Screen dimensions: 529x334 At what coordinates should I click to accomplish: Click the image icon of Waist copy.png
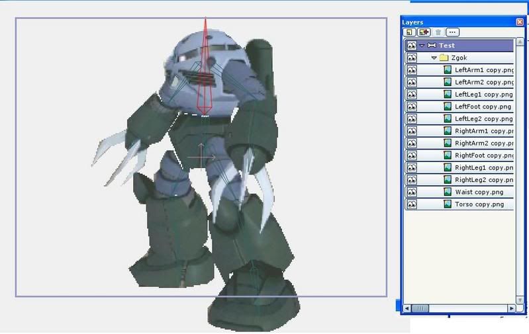coord(448,192)
